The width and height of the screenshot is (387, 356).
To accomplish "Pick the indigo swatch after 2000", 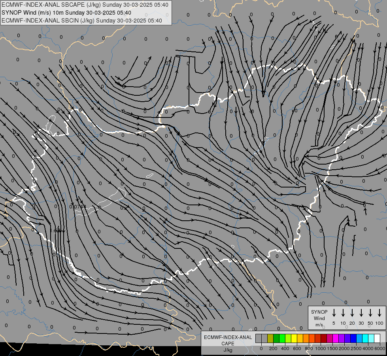I will 347,338.
